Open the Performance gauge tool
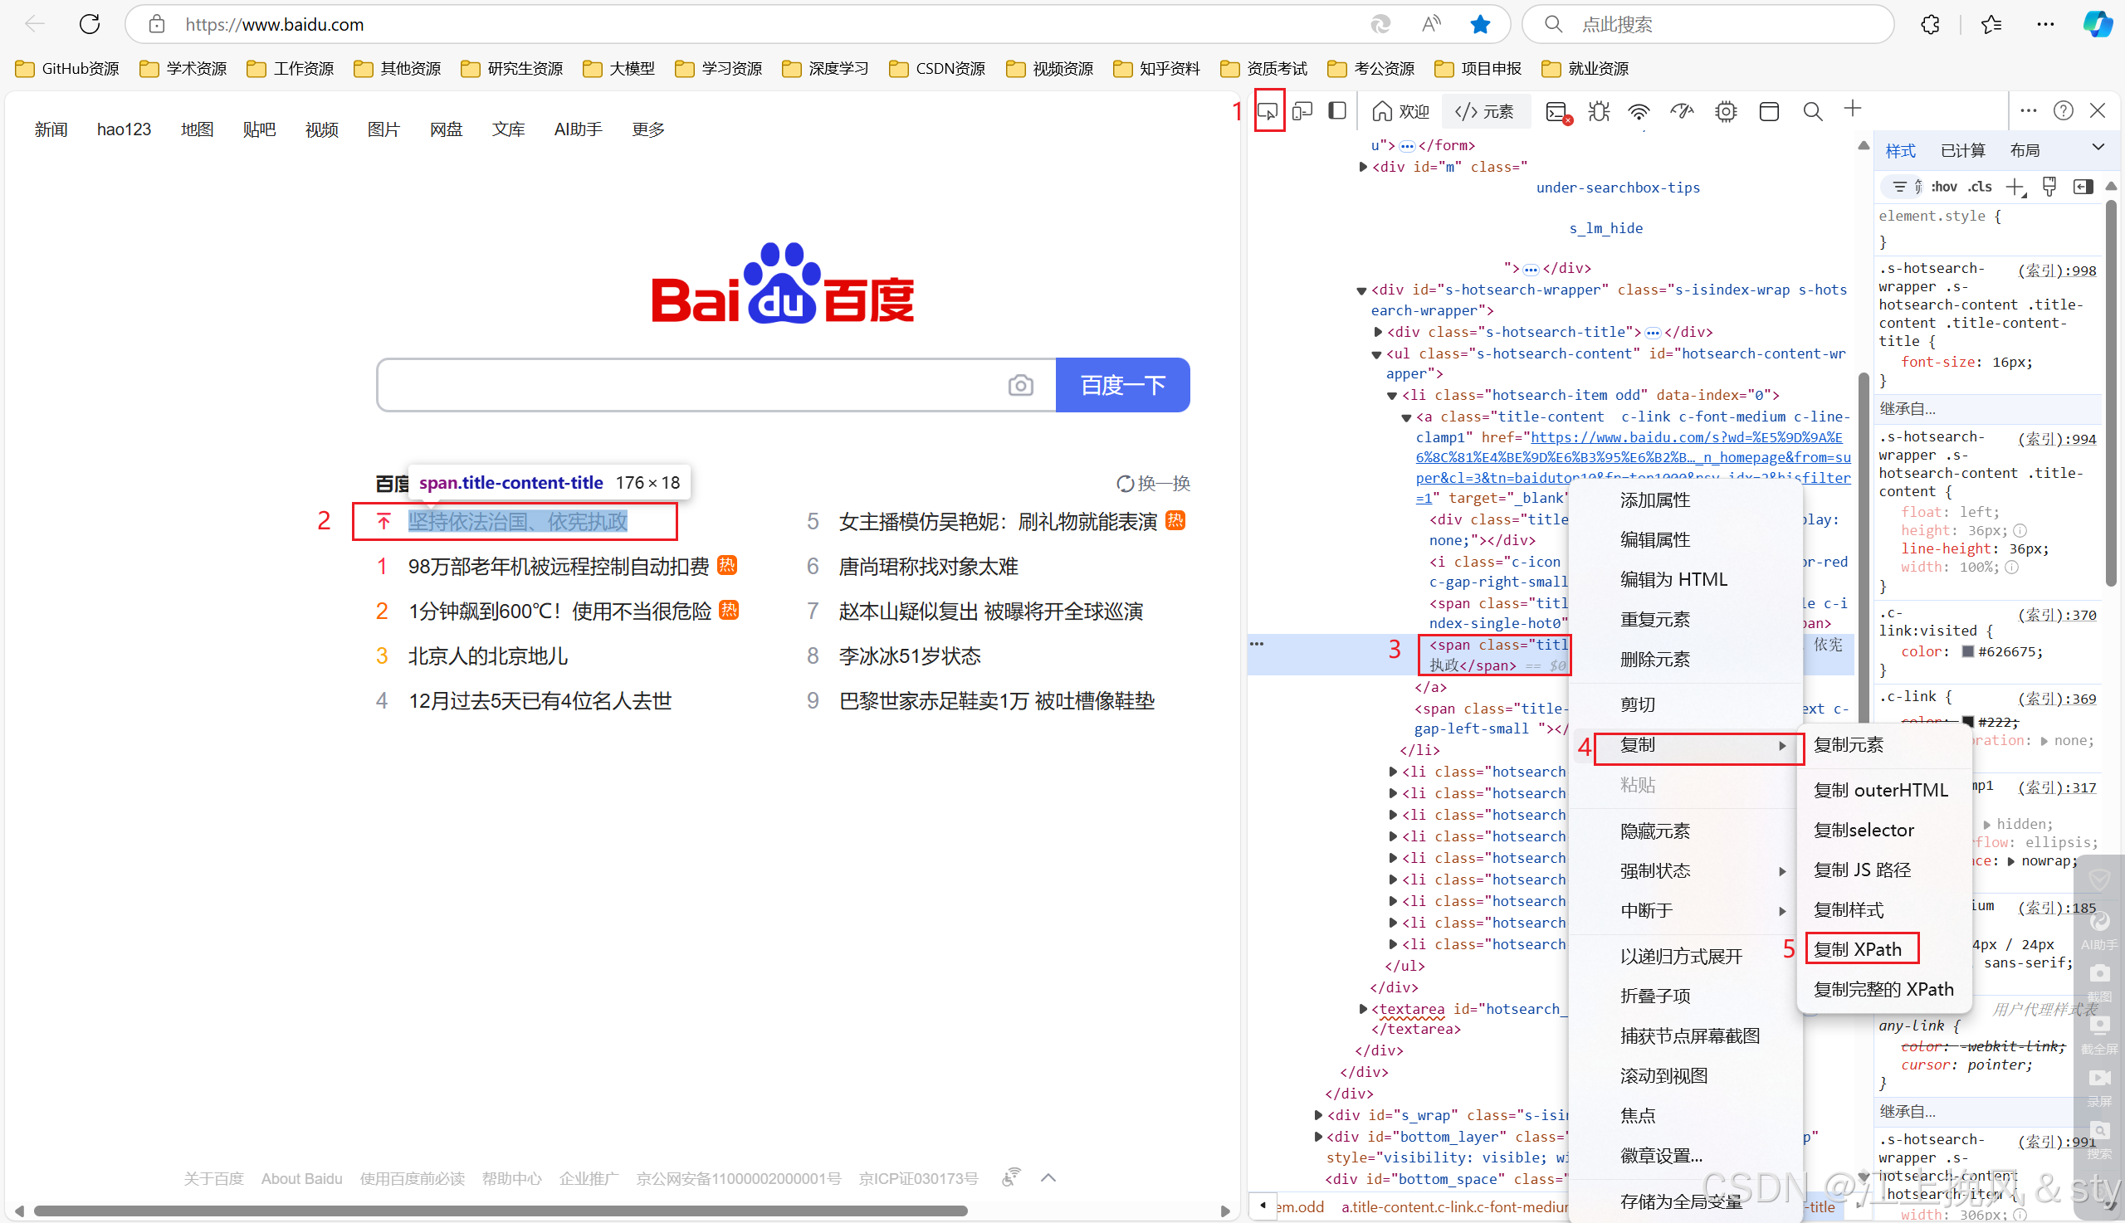 [1683, 112]
